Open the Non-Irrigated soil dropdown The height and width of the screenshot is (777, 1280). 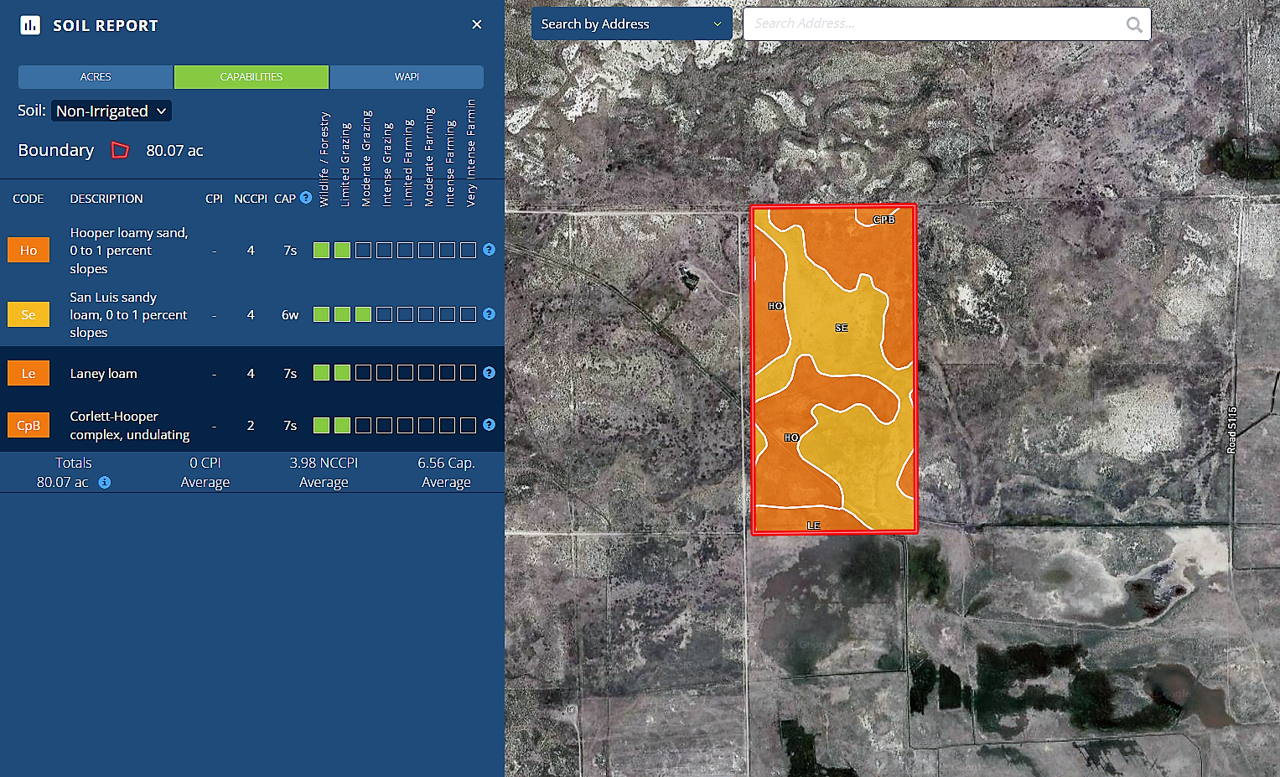pyautogui.click(x=111, y=111)
